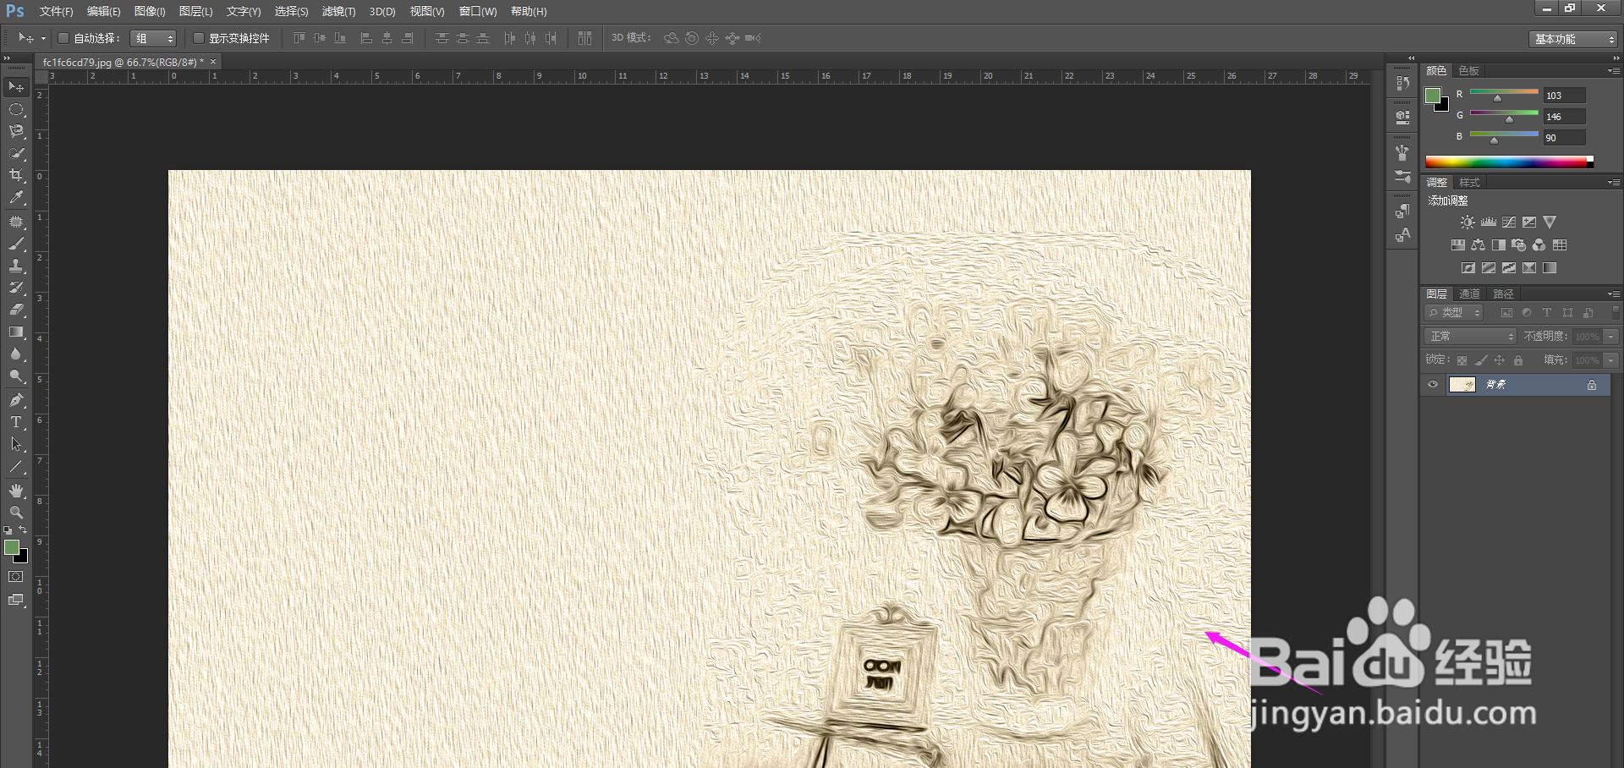
Task: Select the Clone Stamp tool
Action: pos(16,266)
